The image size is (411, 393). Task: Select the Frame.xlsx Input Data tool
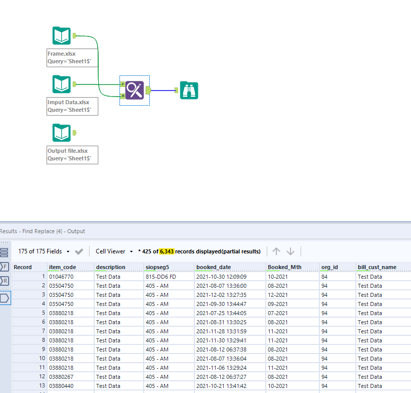pos(62,36)
